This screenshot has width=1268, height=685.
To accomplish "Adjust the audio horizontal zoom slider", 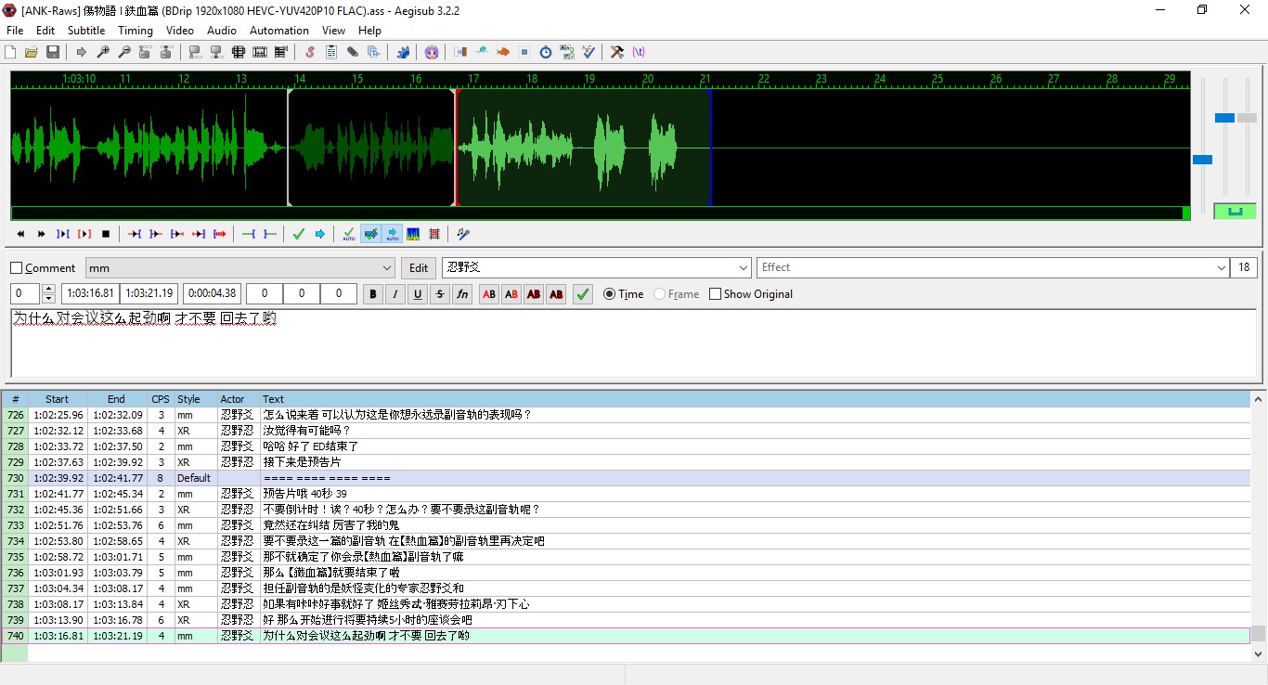I will tap(1202, 160).
